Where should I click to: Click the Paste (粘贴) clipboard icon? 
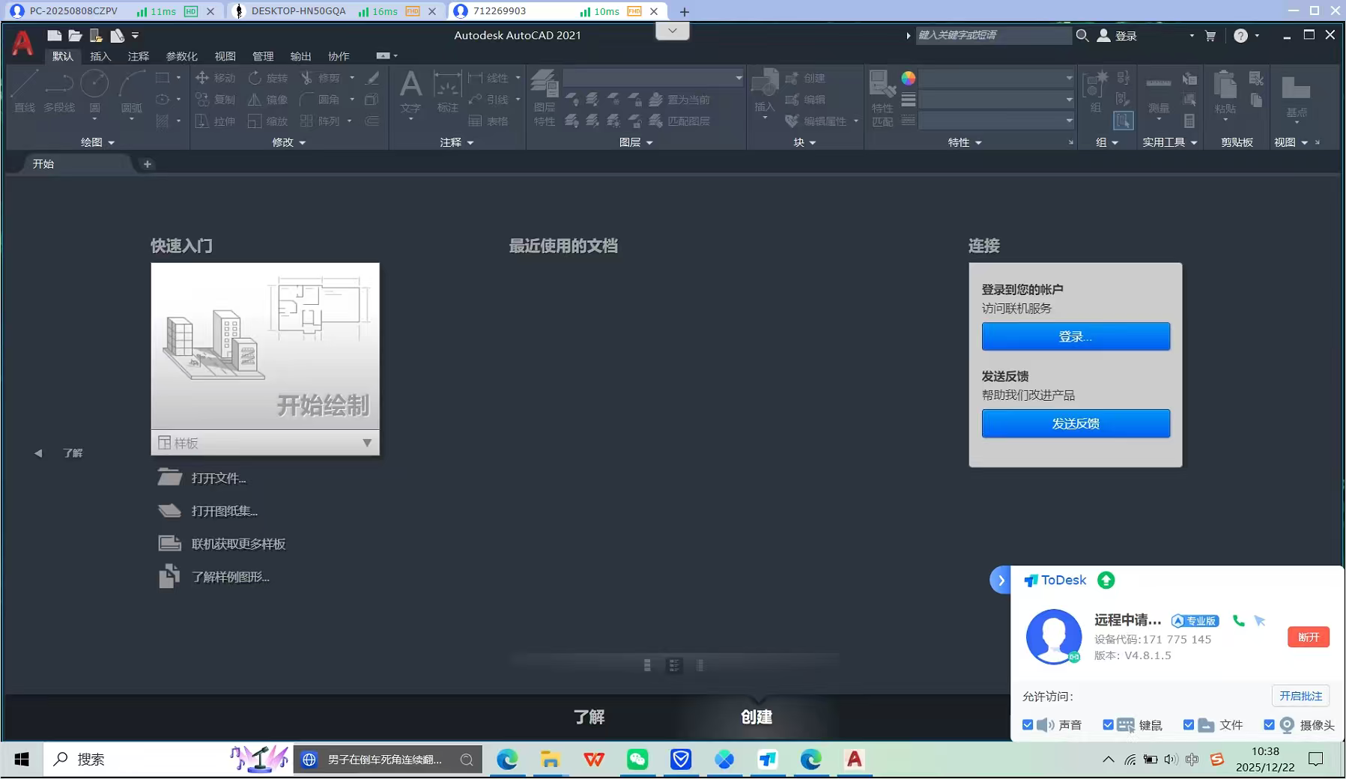click(1225, 90)
